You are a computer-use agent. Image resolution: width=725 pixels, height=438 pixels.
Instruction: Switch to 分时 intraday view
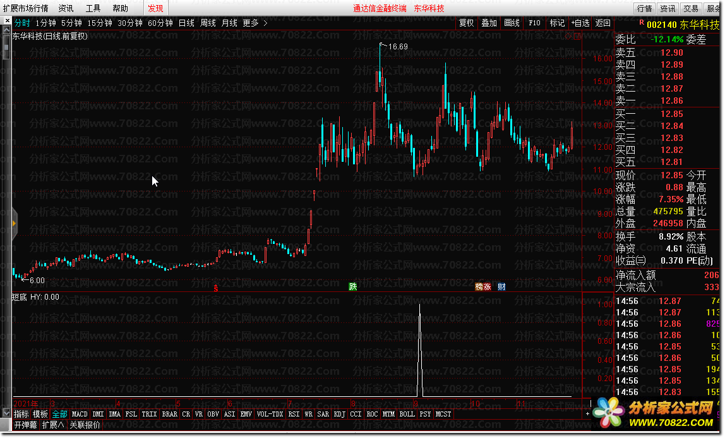pos(22,23)
